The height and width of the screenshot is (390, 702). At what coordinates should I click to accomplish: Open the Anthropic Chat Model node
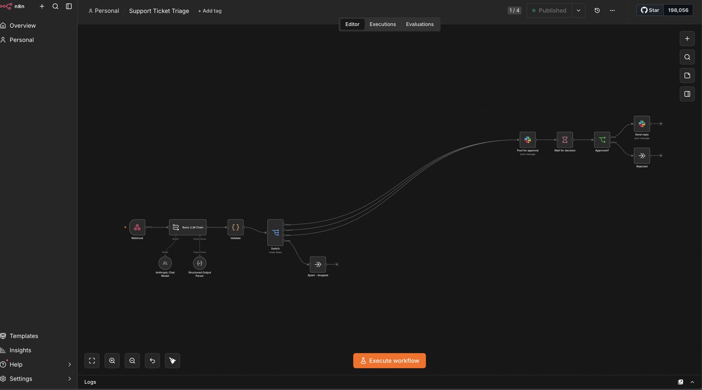click(165, 263)
